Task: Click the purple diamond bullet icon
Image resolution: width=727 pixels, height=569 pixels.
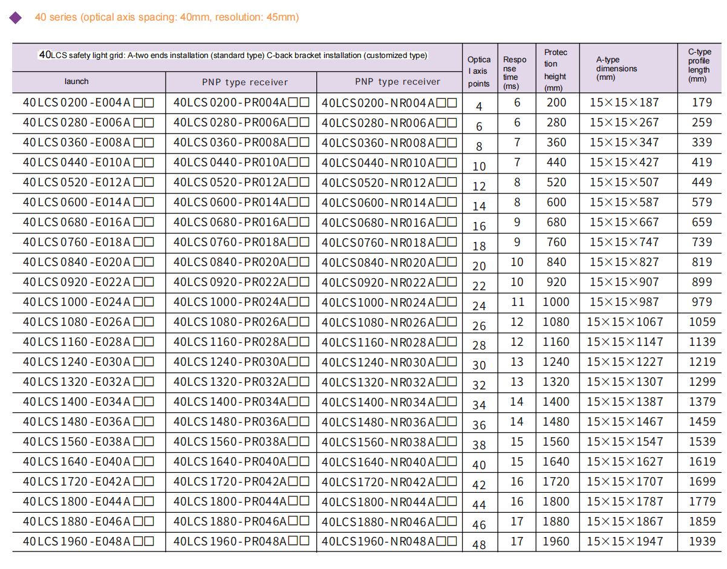Action: 16,18
